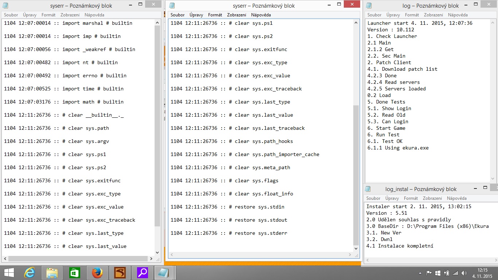This screenshot has height=280, width=498.
Task: Click the vertical scrollbar thumb in the middle syserr window
Action: 356,175
